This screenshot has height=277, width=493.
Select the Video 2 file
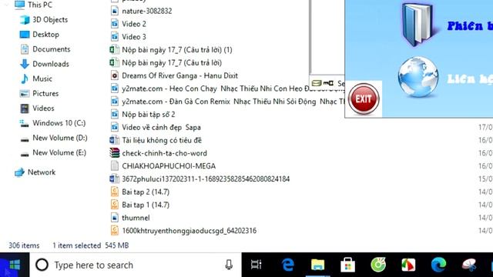pyautogui.click(x=134, y=24)
